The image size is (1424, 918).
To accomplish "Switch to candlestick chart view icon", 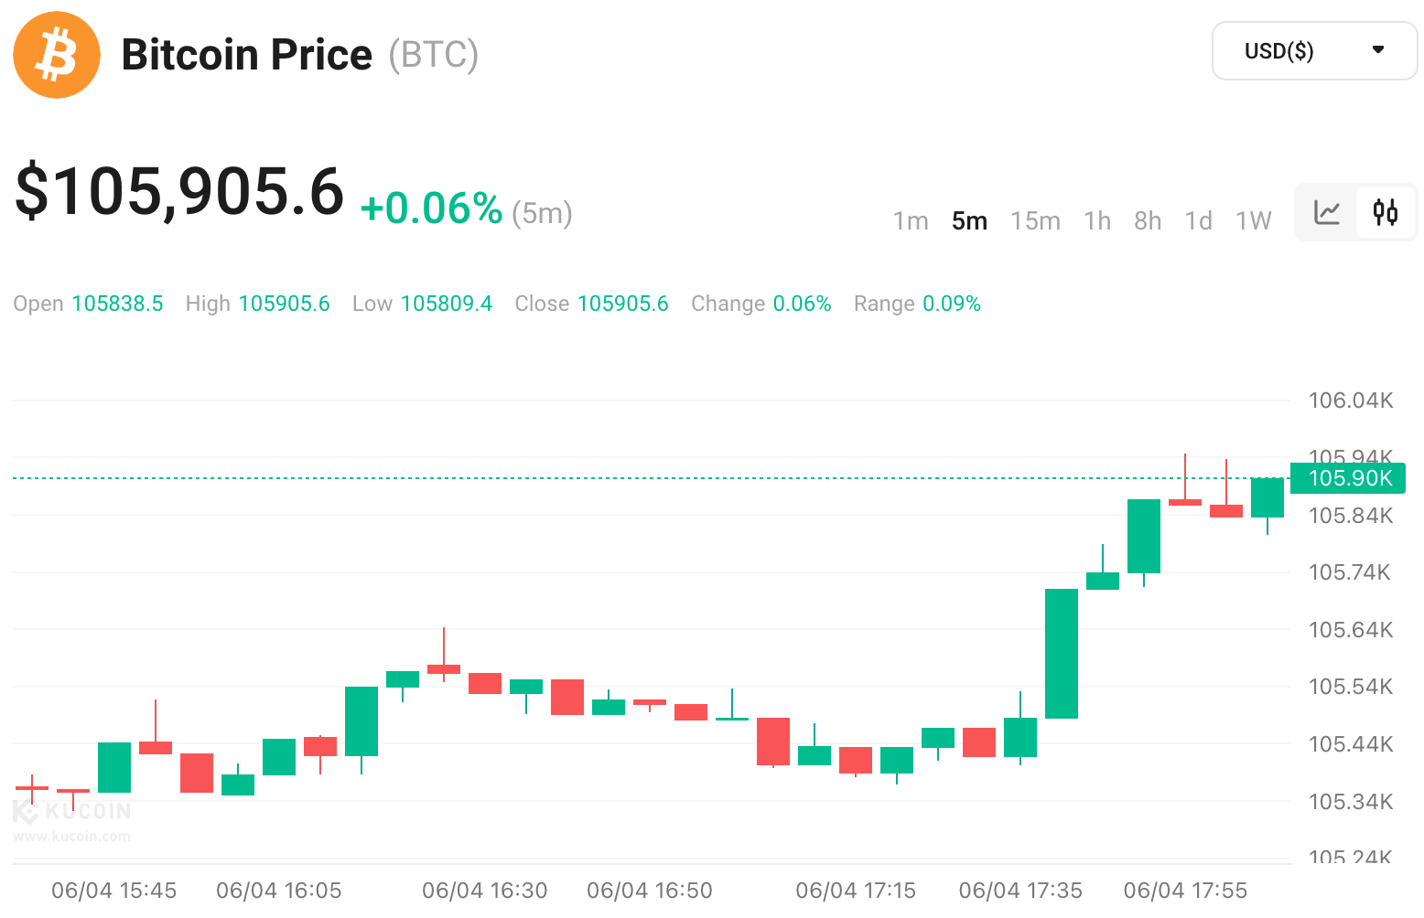I will (x=1386, y=213).
